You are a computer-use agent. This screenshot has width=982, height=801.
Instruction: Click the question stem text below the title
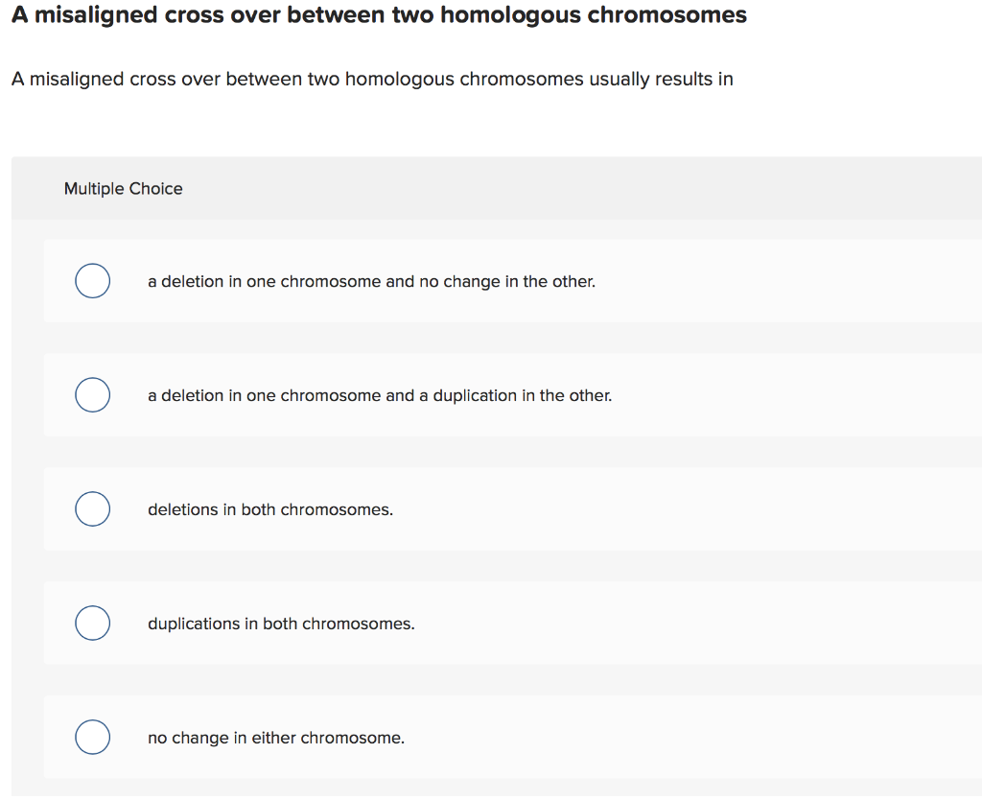coord(371,79)
